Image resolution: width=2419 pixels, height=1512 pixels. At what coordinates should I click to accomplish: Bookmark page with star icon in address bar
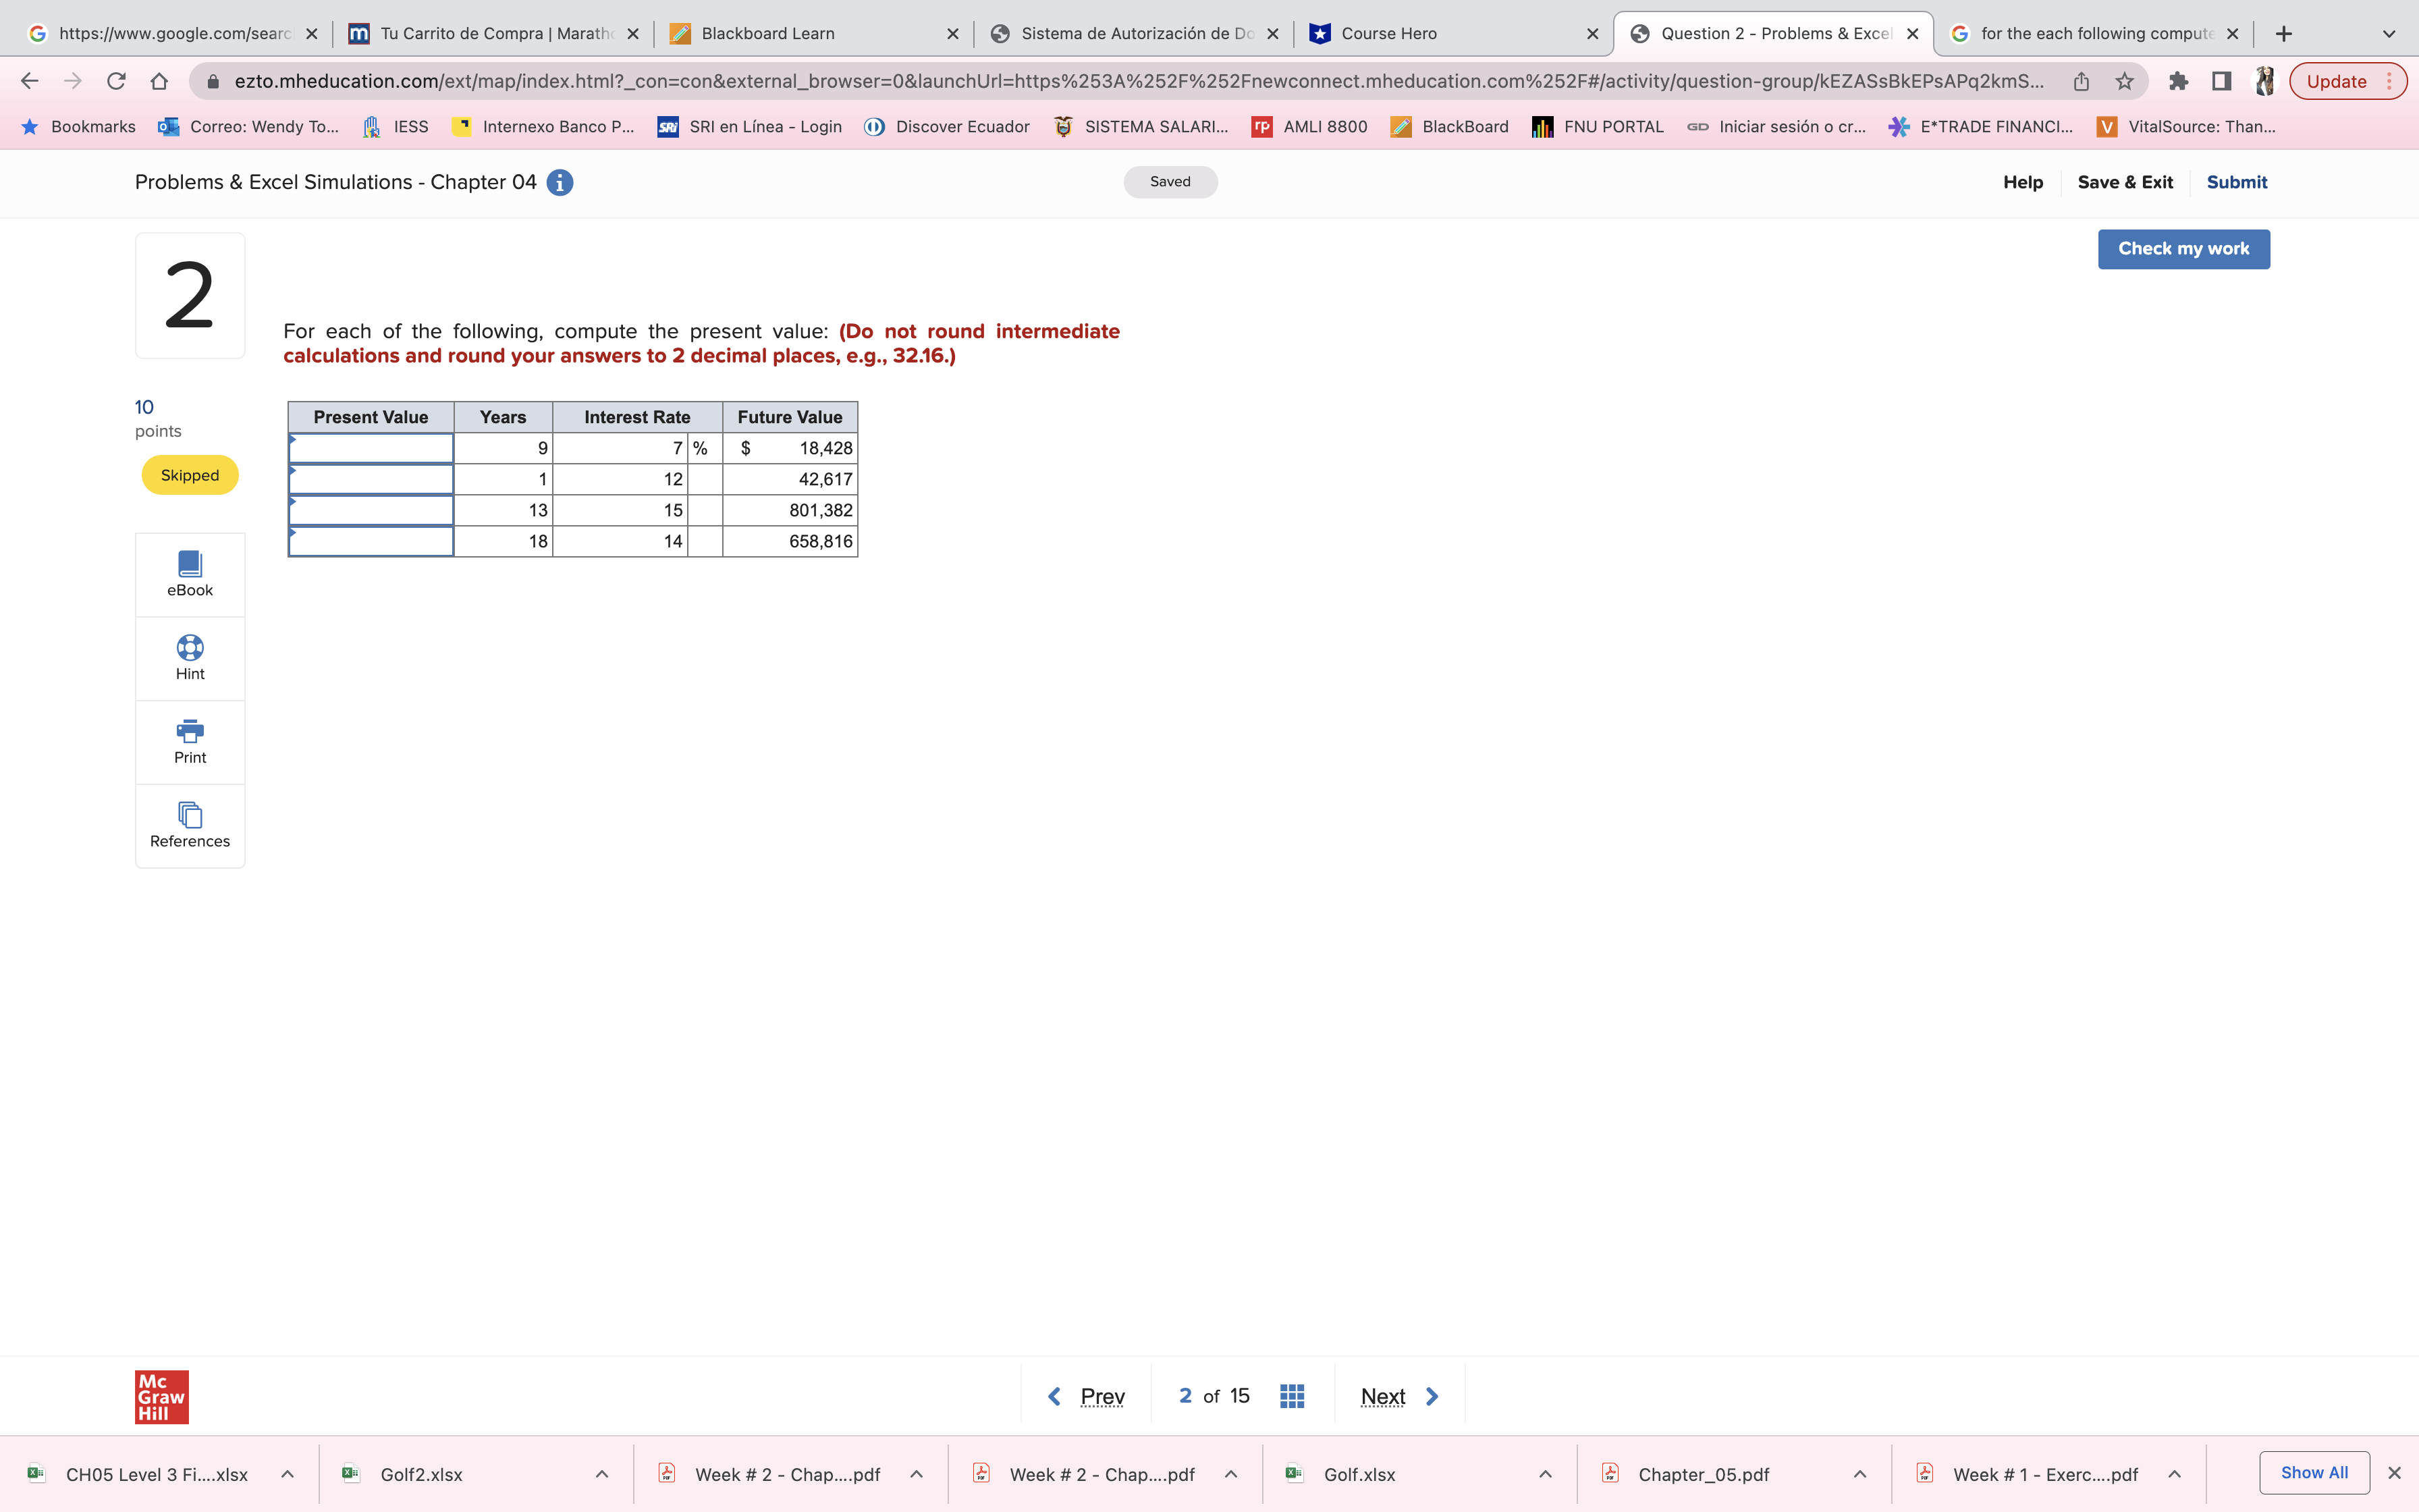[2125, 82]
